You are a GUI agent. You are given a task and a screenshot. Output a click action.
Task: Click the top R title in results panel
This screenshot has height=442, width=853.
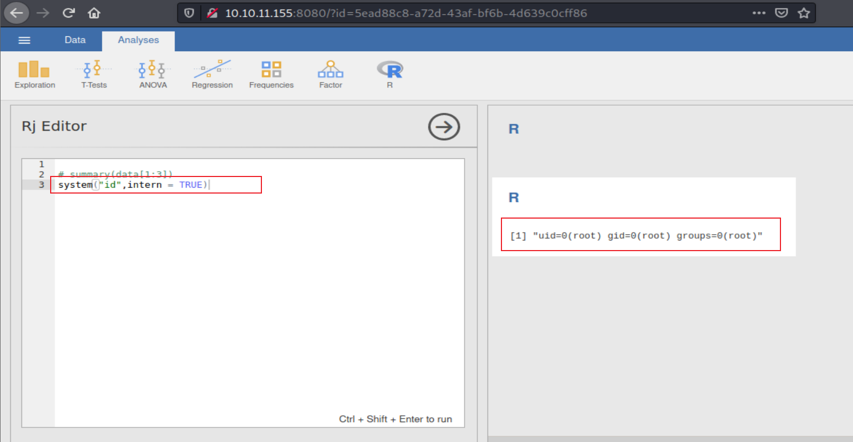(x=514, y=129)
